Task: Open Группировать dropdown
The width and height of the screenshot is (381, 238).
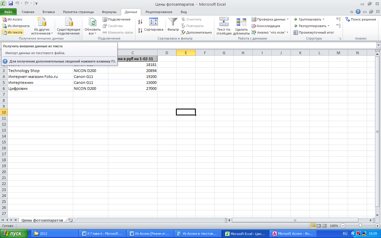Action: (x=309, y=19)
